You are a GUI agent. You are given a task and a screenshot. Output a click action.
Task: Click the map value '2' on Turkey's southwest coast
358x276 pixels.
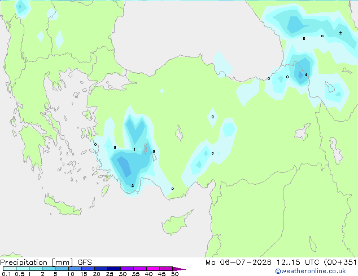tap(133, 186)
